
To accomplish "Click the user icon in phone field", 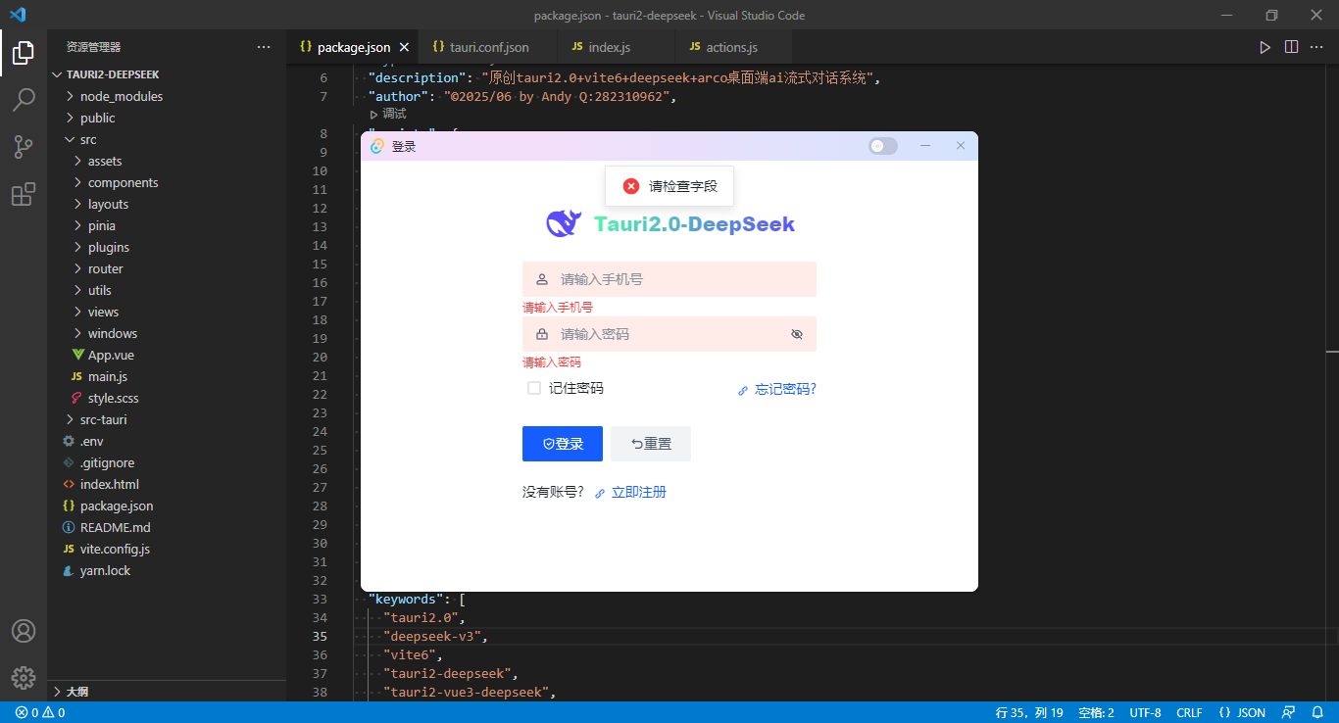I will (x=542, y=279).
